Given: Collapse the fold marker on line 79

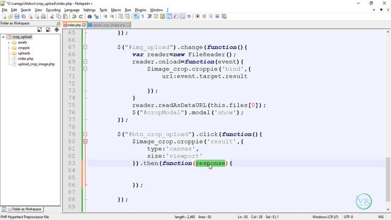Looking at the screenshot, I should [86, 134].
